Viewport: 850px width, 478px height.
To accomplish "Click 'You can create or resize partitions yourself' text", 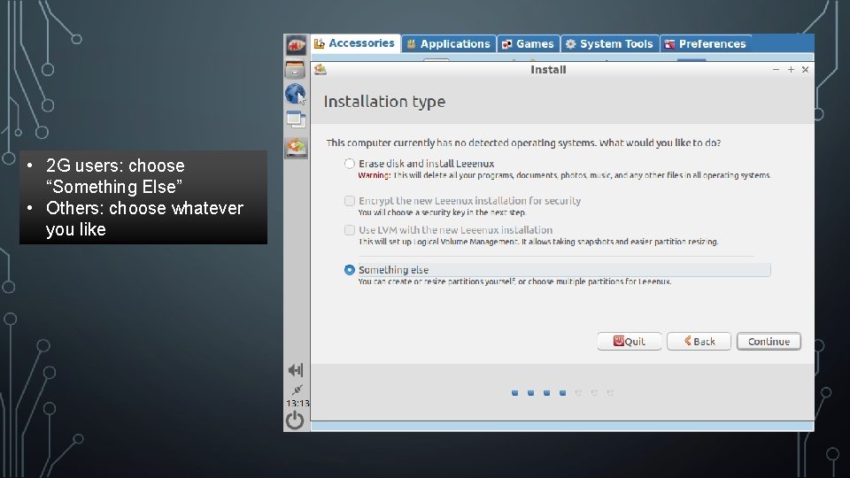I will coord(514,281).
